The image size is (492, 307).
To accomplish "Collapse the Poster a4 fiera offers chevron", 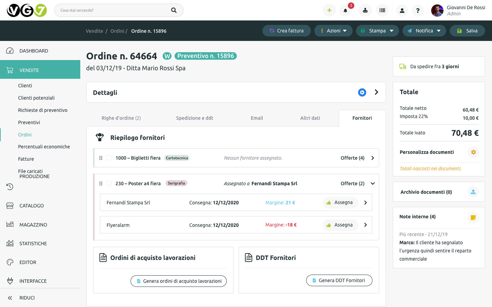I will 373,184.
